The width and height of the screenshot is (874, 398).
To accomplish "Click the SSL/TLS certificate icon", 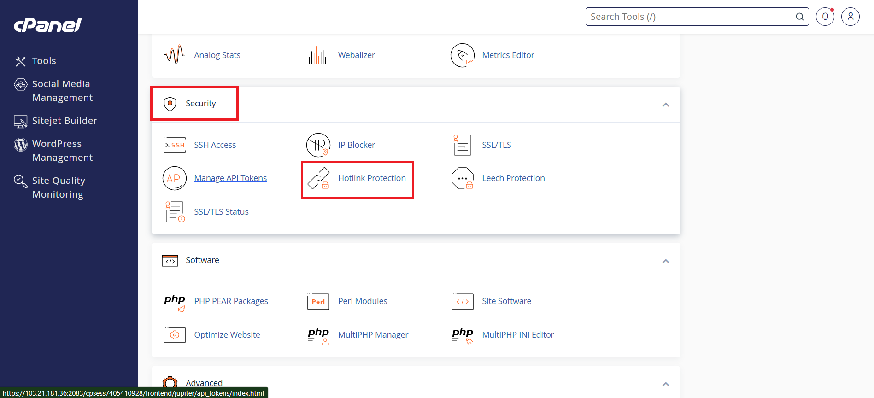I will (x=462, y=145).
